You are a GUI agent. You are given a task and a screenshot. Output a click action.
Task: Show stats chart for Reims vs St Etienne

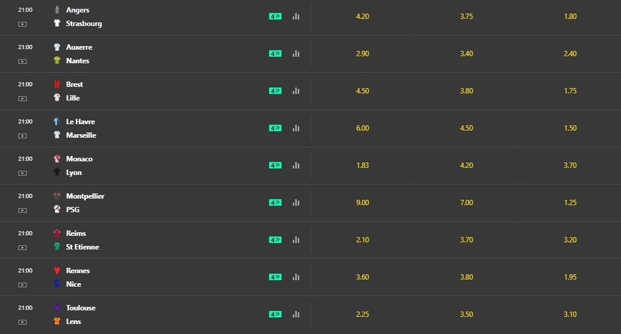296,240
